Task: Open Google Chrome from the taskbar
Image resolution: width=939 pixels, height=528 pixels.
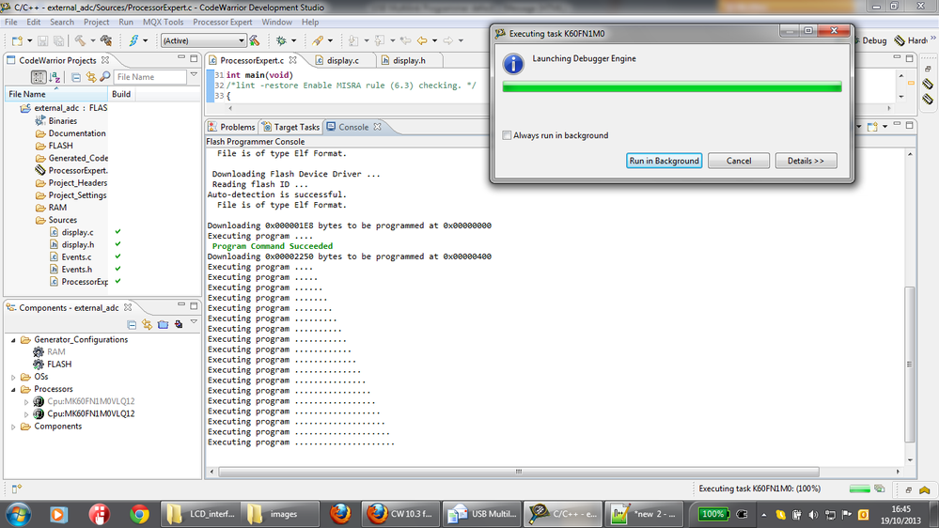Action: pos(139,514)
